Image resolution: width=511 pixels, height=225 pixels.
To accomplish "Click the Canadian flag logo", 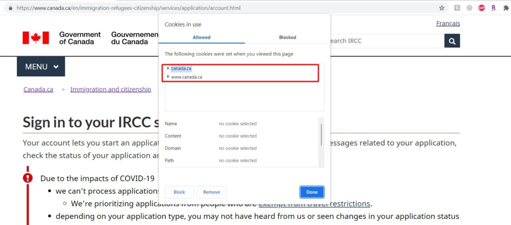I will pos(36,38).
